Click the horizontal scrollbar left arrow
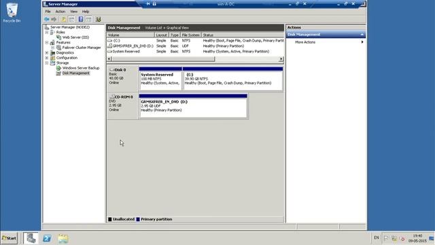This screenshot has height=245, width=435. click(x=109, y=59)
